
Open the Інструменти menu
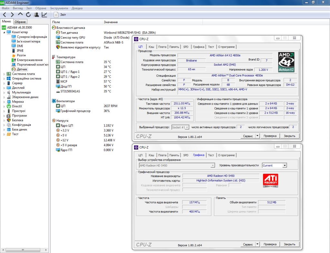coord(59,8)
